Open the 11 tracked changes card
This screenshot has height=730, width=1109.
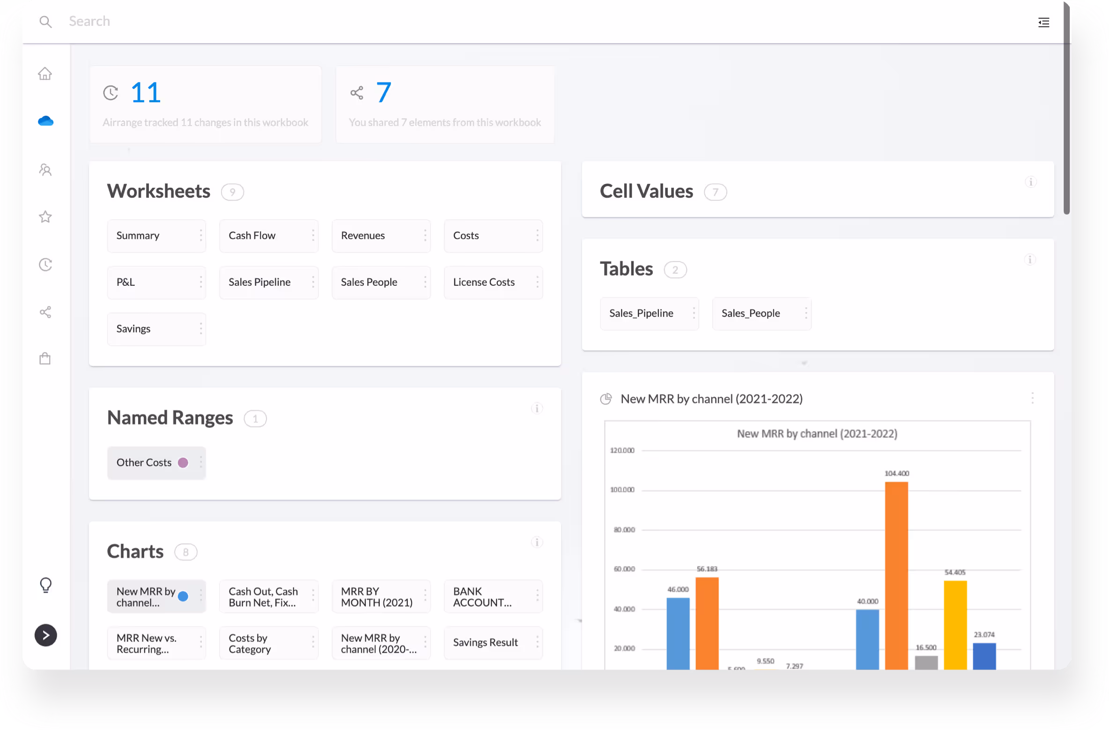coord(205,104)
